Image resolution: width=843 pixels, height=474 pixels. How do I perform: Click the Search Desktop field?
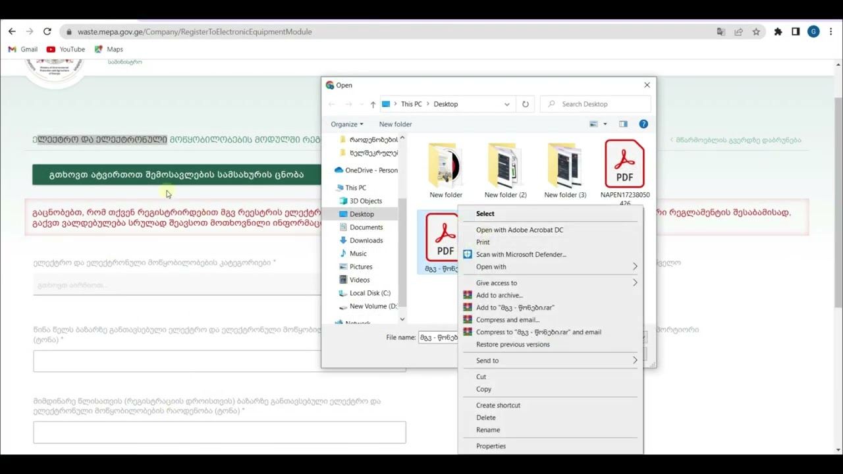tap(596, 104)
